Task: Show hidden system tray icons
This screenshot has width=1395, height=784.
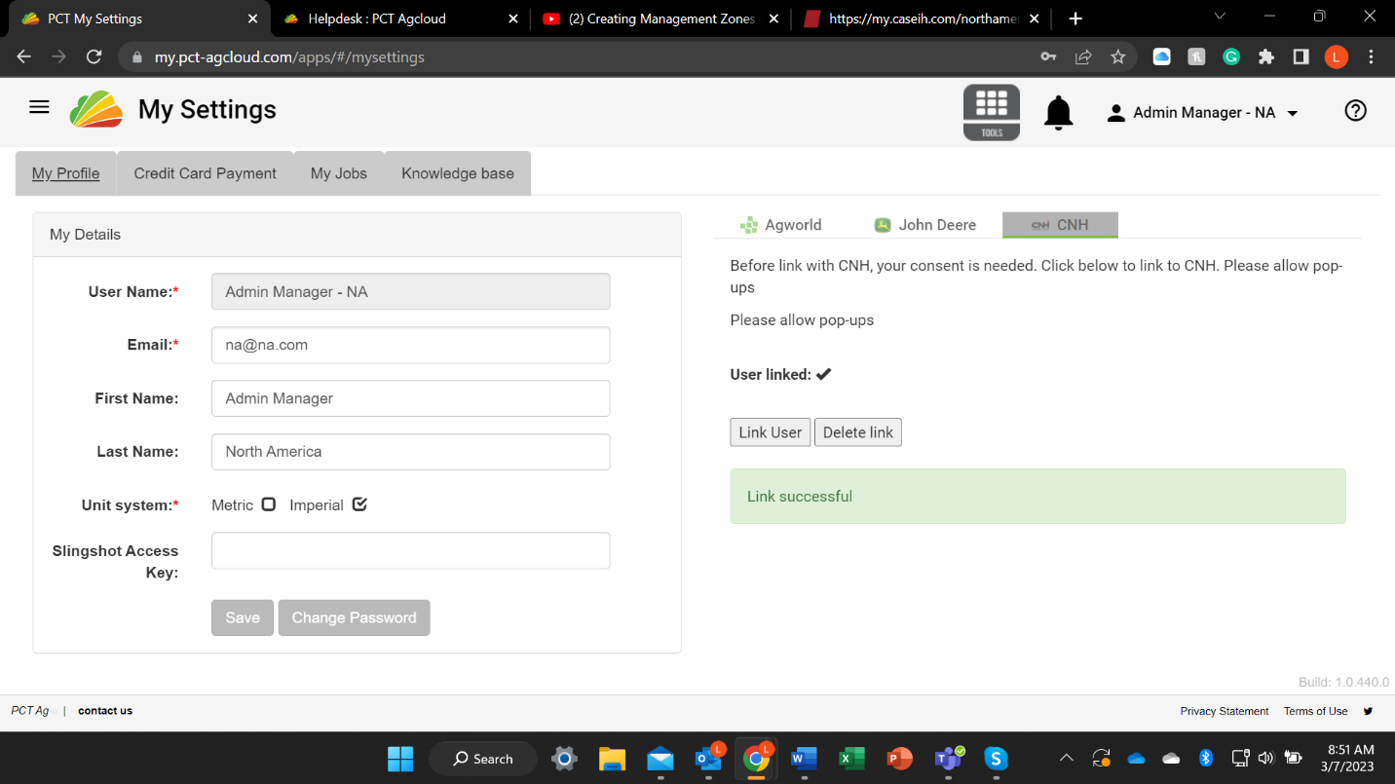Action: click(1067, 758)
